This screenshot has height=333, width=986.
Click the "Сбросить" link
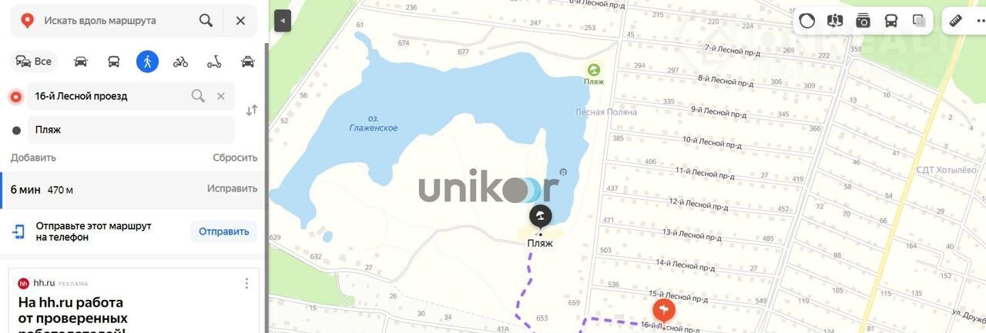pos(235,158)
